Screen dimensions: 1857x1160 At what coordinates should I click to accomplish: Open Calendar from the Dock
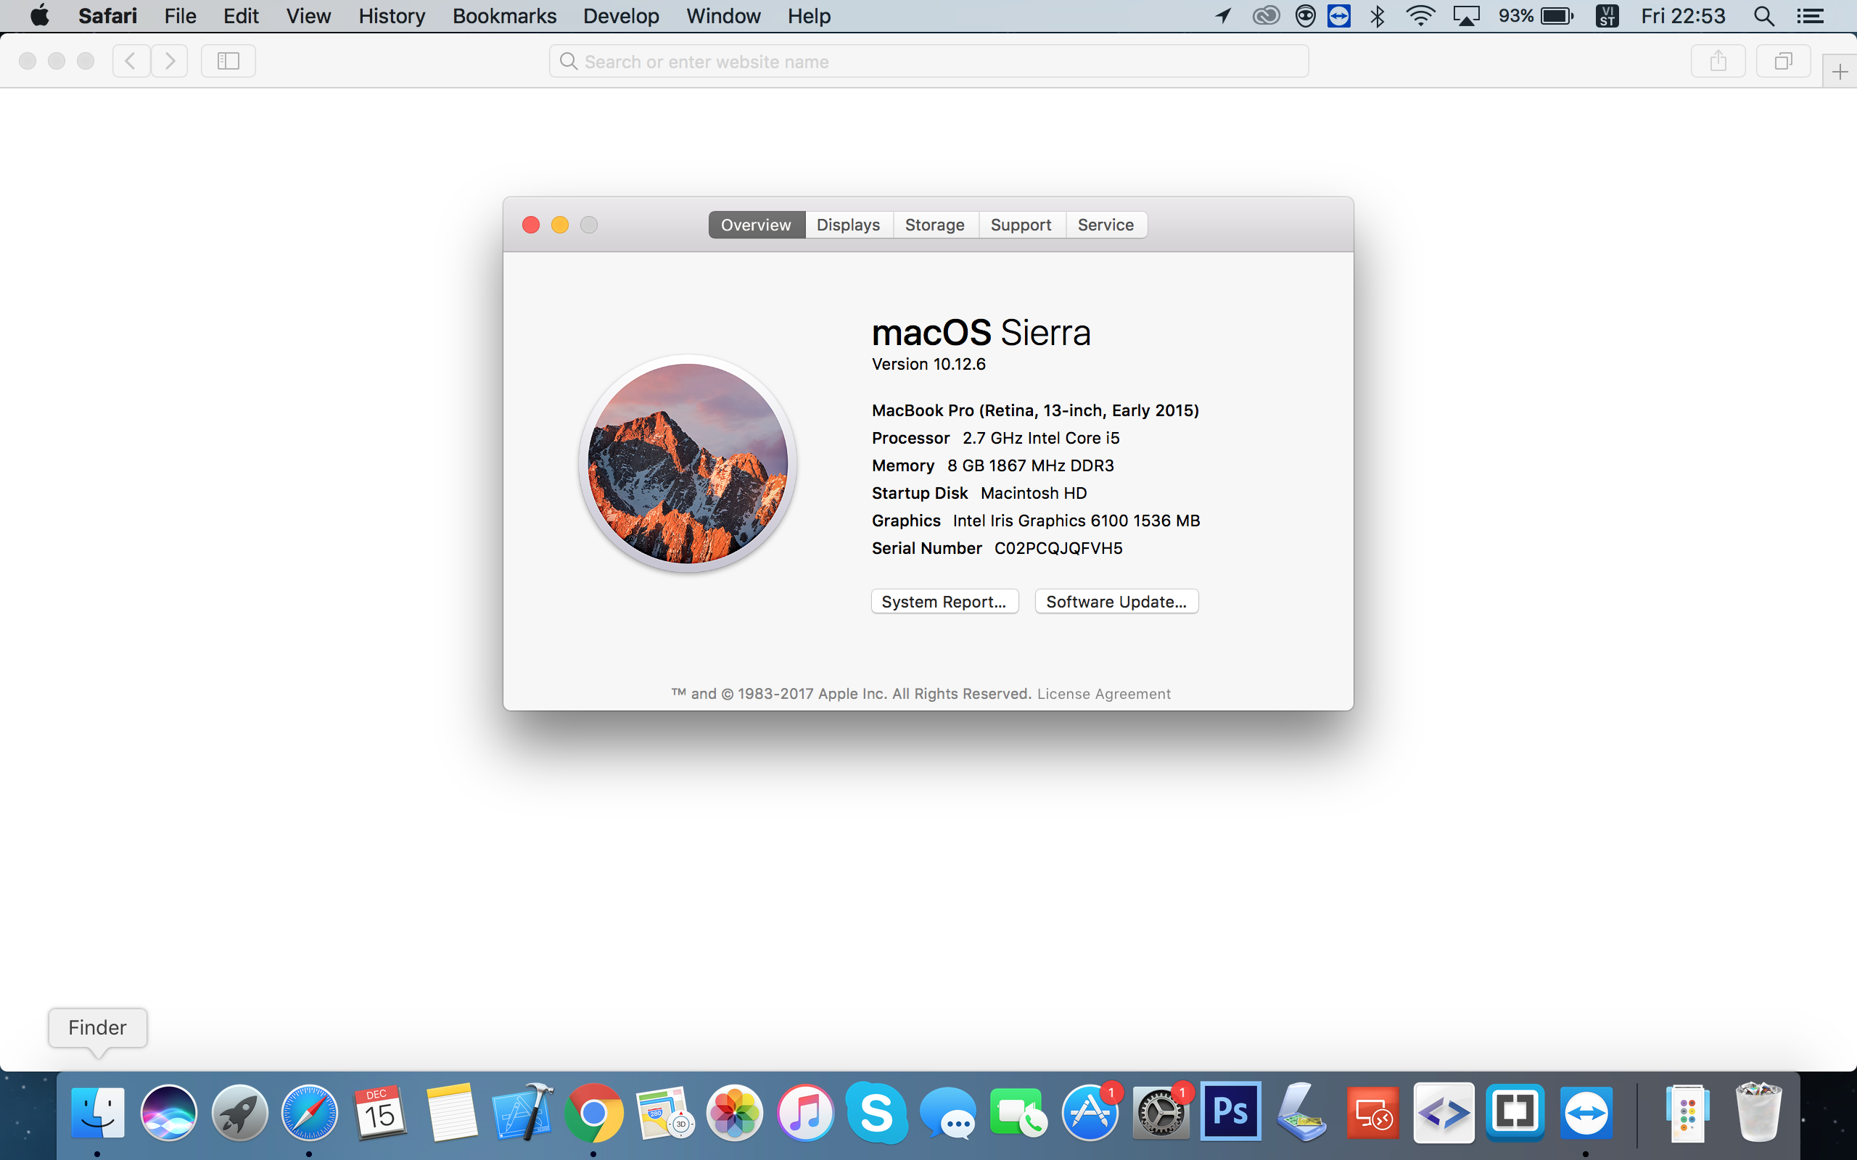tap(380, 1112)
